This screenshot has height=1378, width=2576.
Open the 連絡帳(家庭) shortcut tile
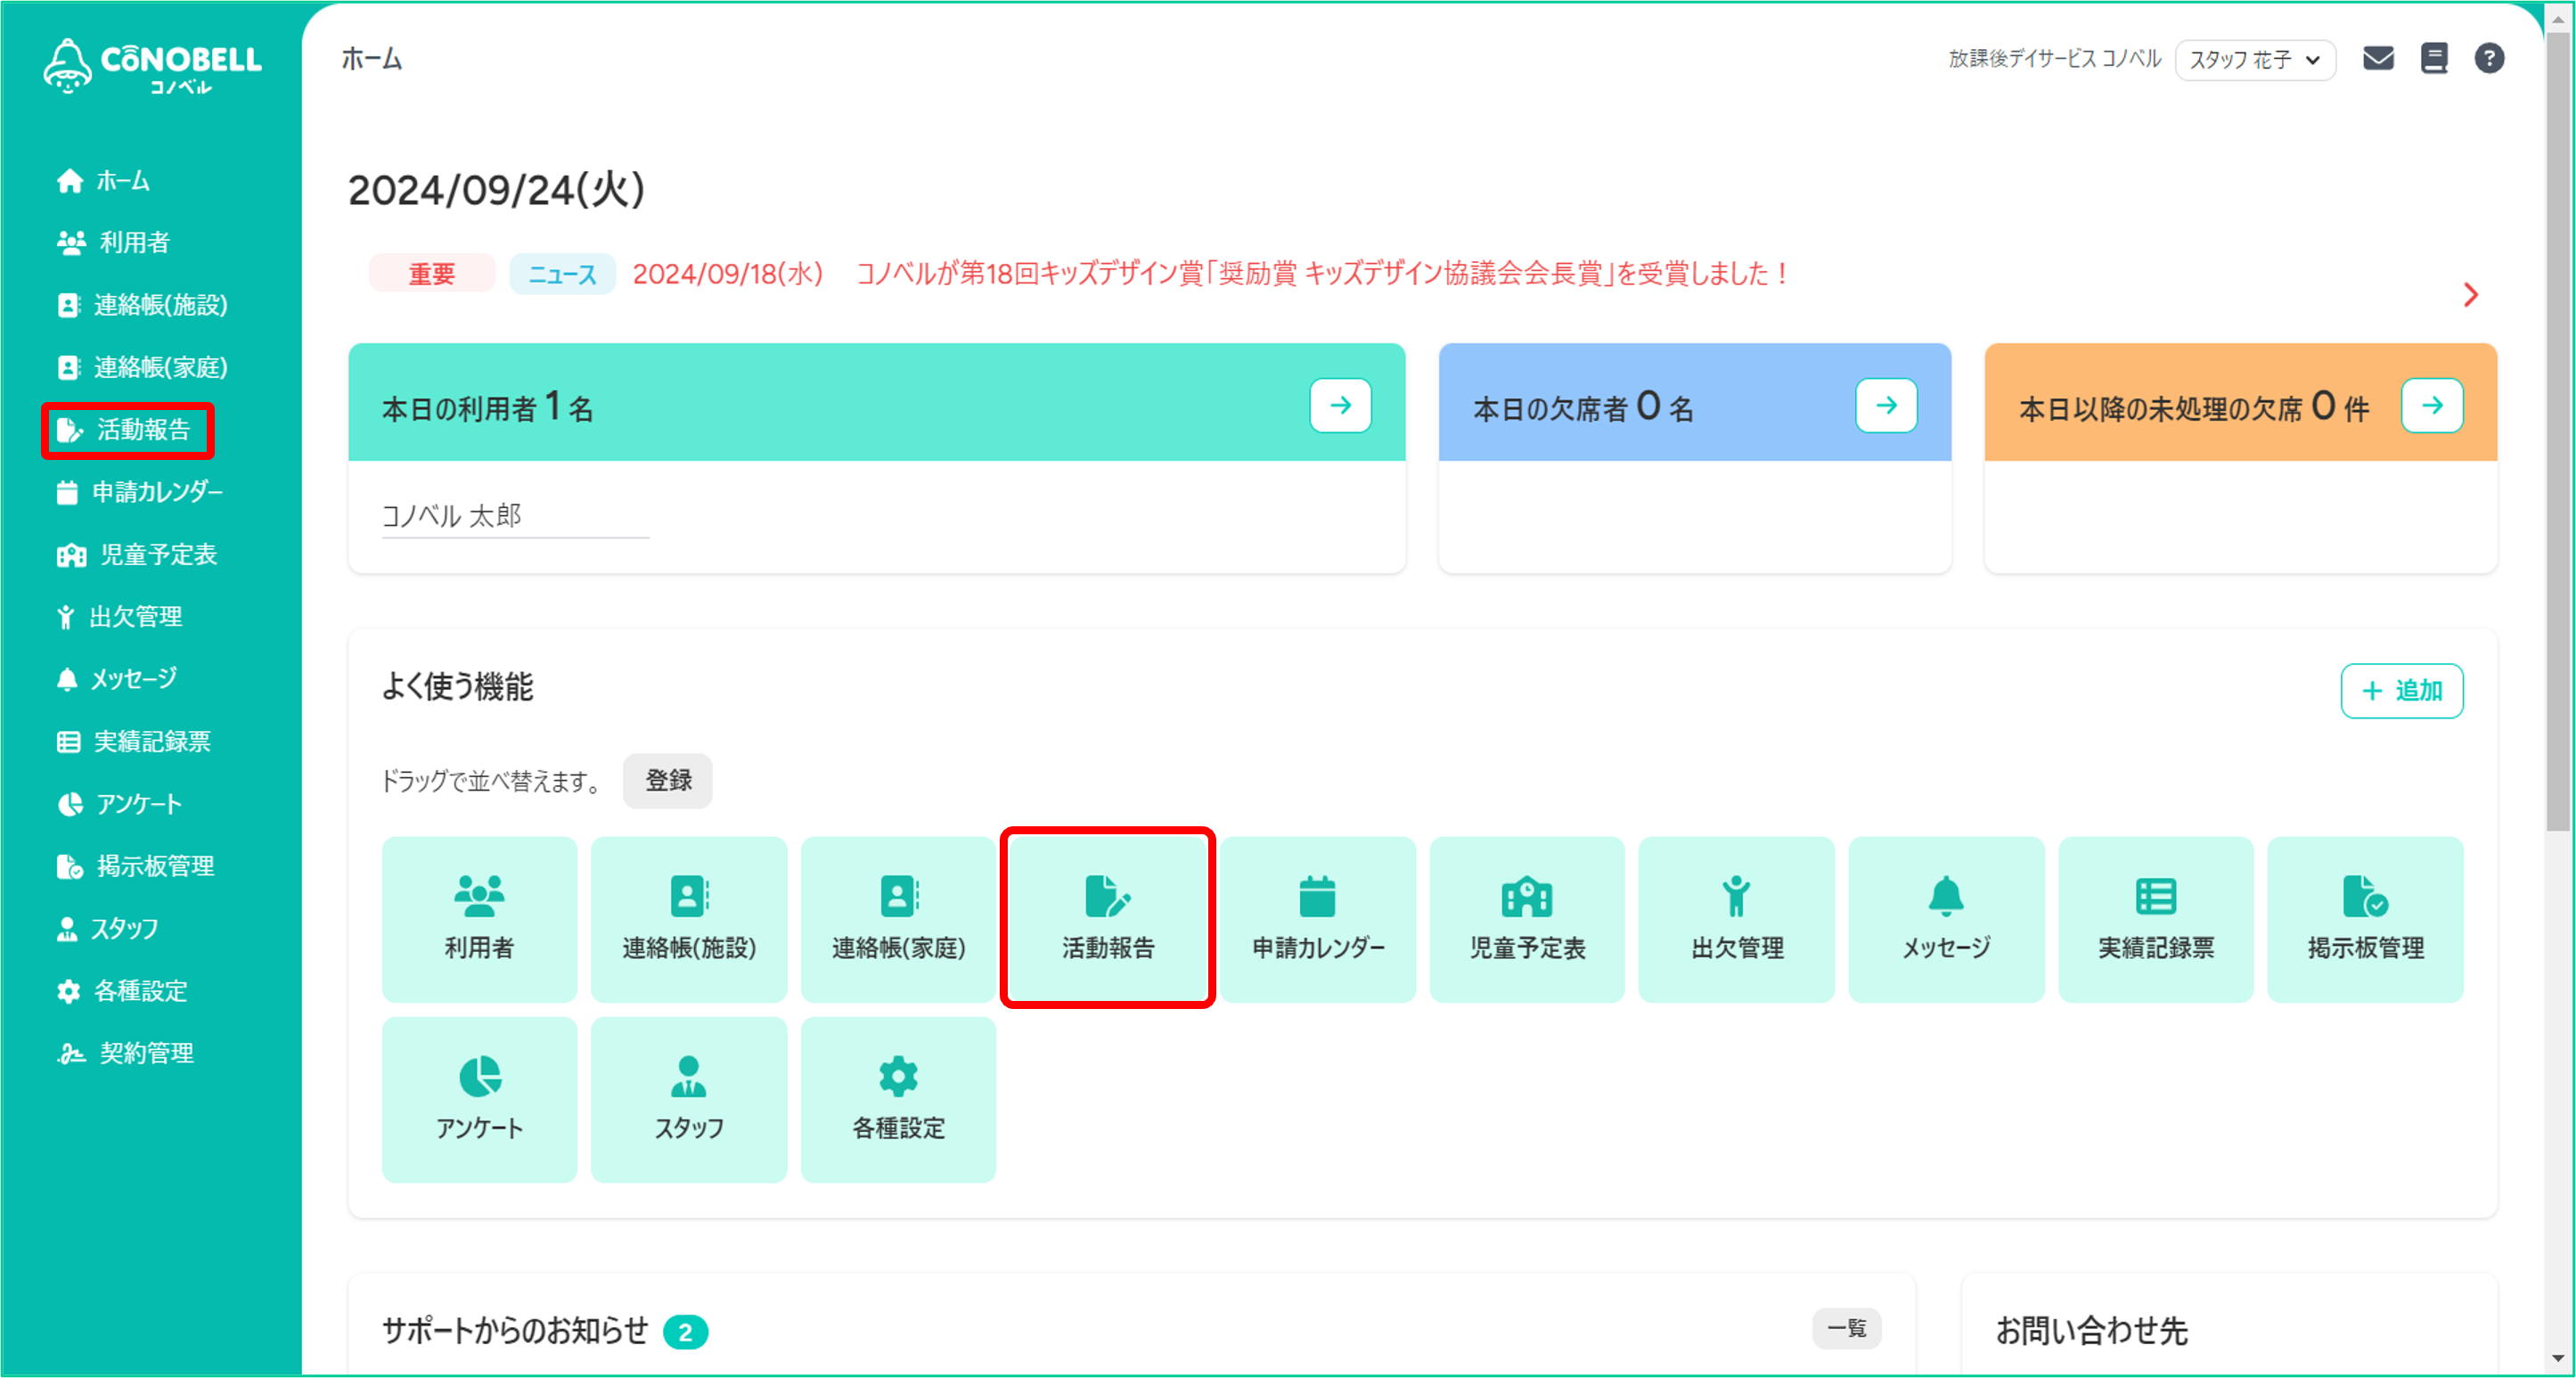pos(898,919)
